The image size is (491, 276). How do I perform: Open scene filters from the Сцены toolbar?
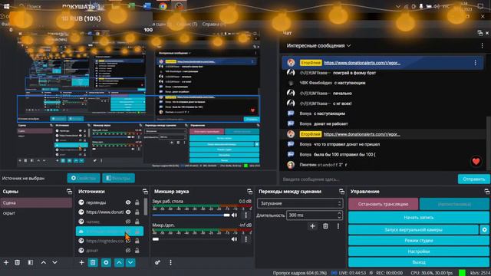pyautogui.click(x=31, y=262)
